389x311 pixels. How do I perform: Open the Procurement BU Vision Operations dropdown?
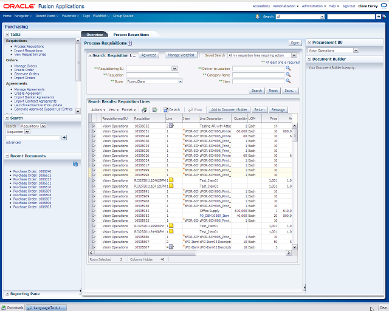pyautogui.click(x=356, y=50)
